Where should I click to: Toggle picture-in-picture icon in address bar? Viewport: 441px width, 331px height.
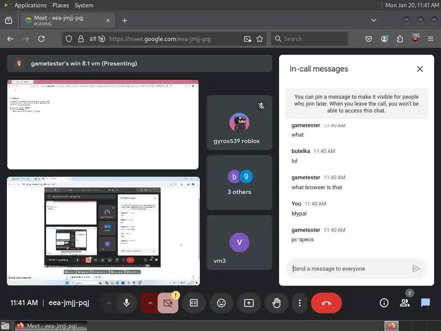[248, 39]
